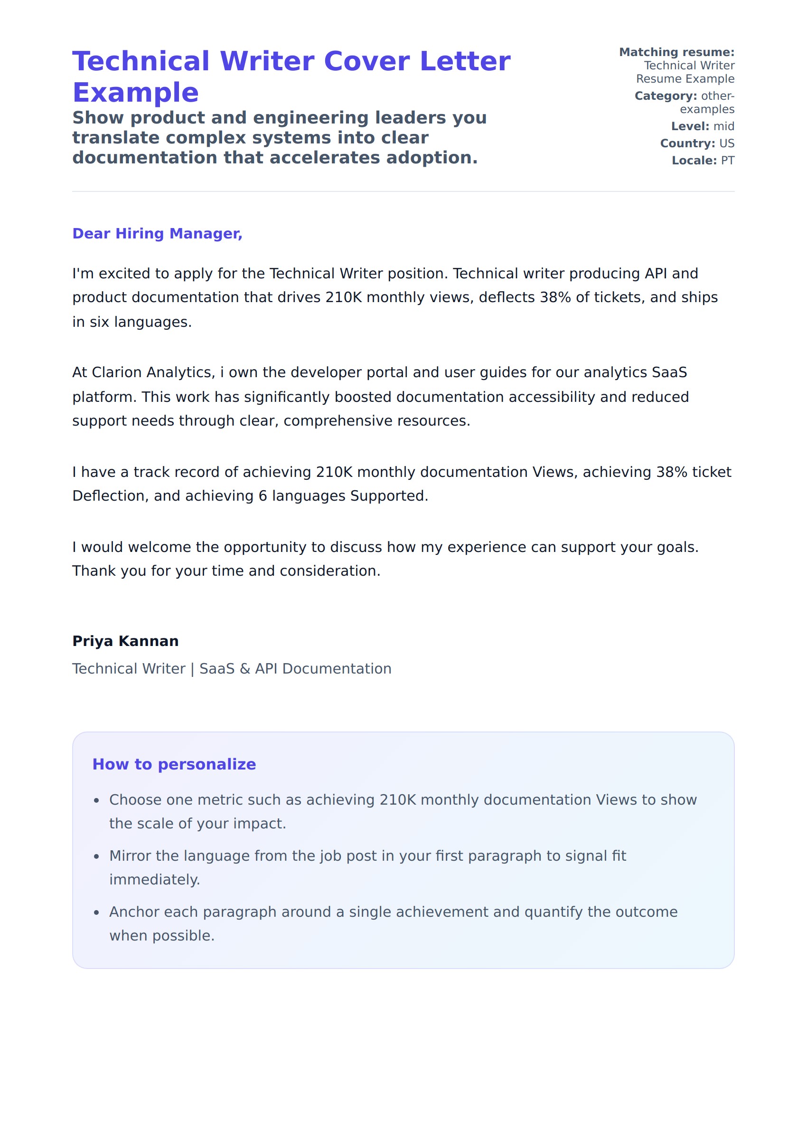
Task: Click the "Country: US" metadata line
Action: (x=697, y=143)
